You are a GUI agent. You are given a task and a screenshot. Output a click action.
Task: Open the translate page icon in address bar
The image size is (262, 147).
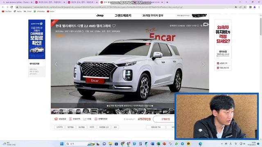coord(236,7)
